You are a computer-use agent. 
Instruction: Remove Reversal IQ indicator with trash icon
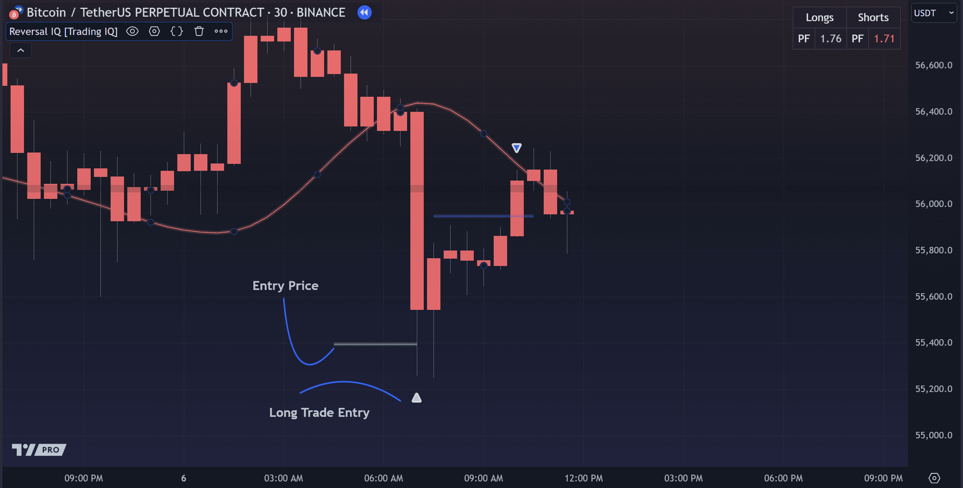pyautogui.click(x=199, y=31)
